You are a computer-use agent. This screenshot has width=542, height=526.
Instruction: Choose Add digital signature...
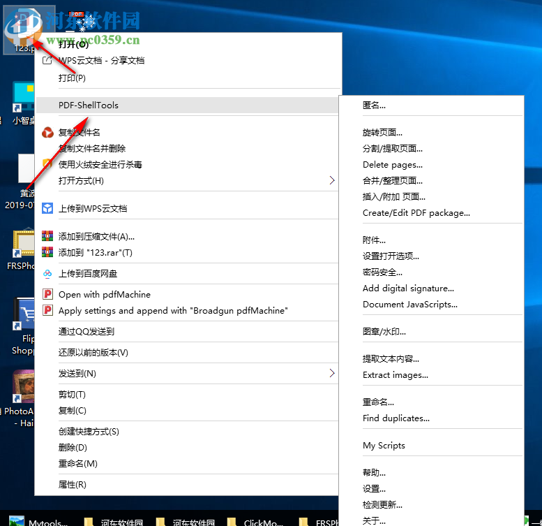point(408,288)
